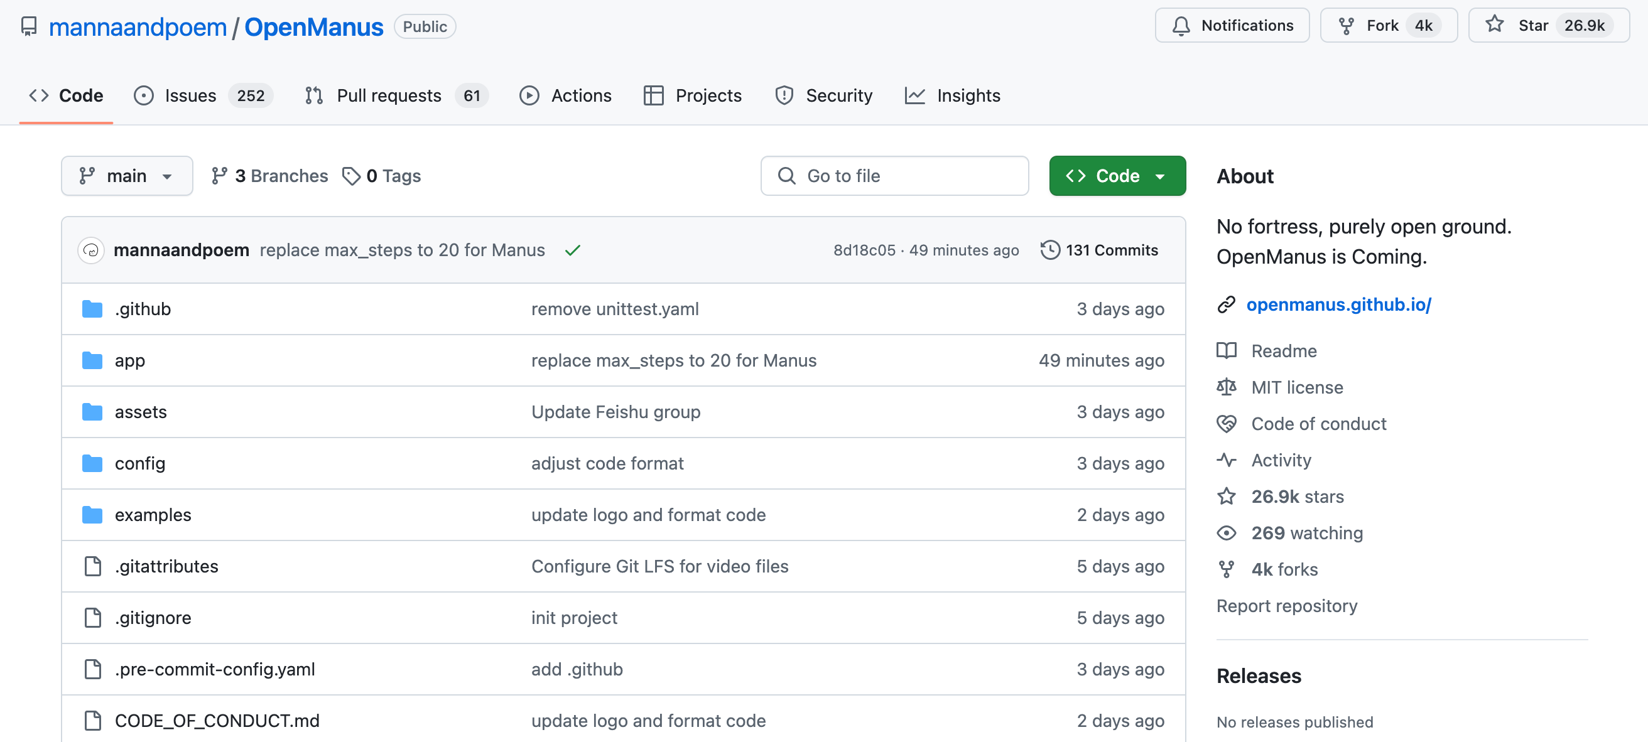Click the link icon beside openmanus.github.io
The width and height of the screenshot is (1648, 742).
click(x=1226, y=304)
